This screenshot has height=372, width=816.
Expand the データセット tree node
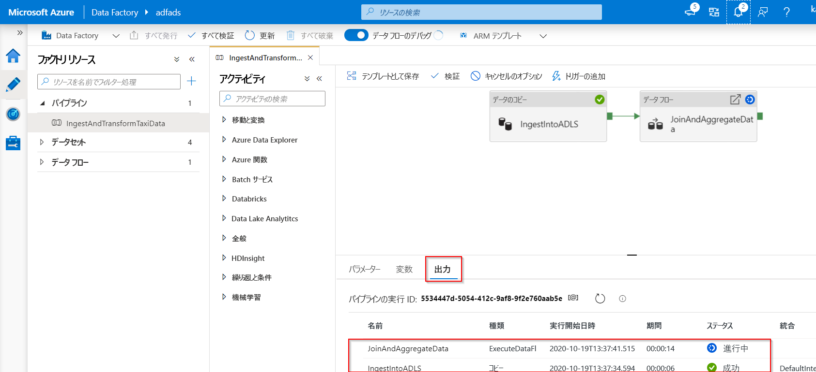coord(42,142)
